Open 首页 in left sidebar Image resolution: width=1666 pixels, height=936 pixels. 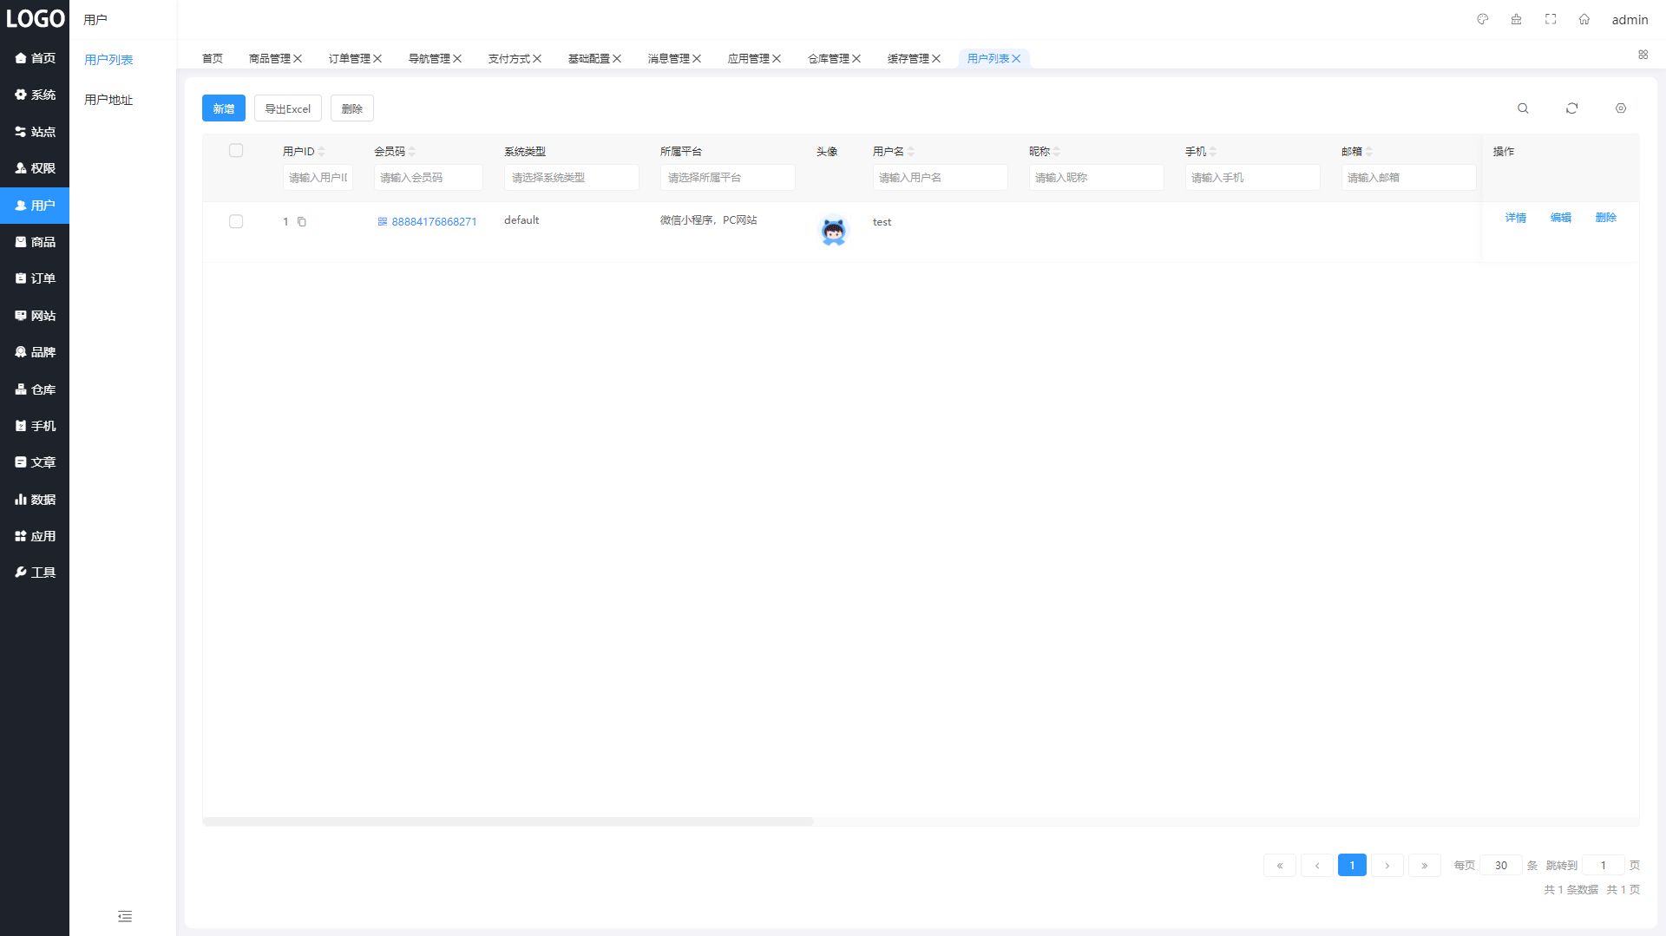click(x=35, y=58)
